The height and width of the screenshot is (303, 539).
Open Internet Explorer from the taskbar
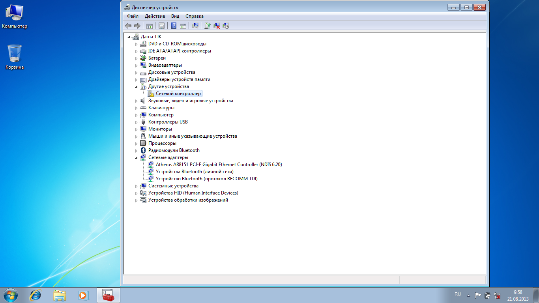(x=36, y=295)
